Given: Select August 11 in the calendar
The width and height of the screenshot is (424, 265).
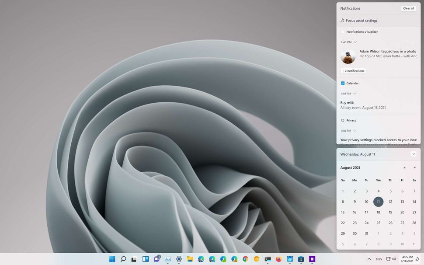Looking at the screenshot, I should click(x=379, y=202).
